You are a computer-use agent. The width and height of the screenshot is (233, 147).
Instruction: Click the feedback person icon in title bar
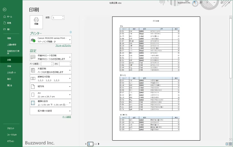(x=201, y=3)
